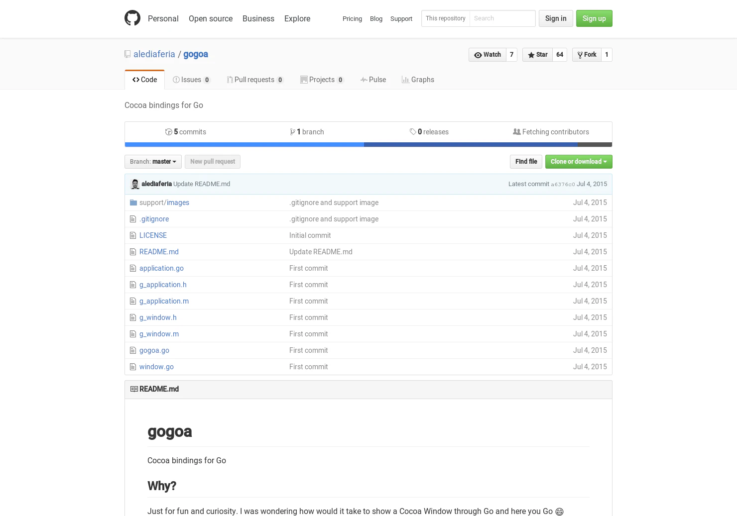Image resolution: width=737 pixels, height=516 pixels.
Task: Click the book icon in README.md header
Action: point(134,389)
